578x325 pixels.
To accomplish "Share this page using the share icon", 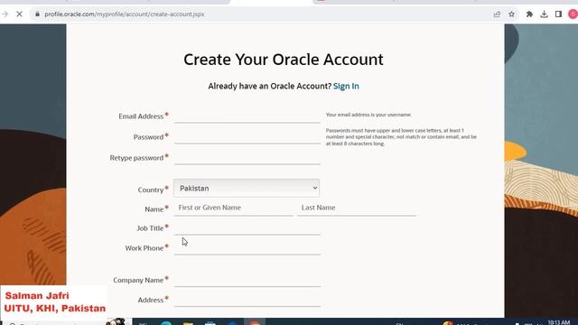I will 497,14.
